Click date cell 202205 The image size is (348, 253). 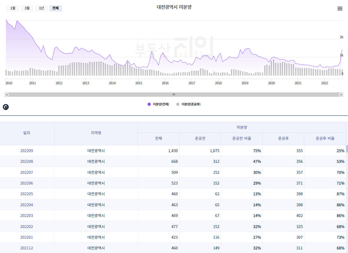[27, 194]
